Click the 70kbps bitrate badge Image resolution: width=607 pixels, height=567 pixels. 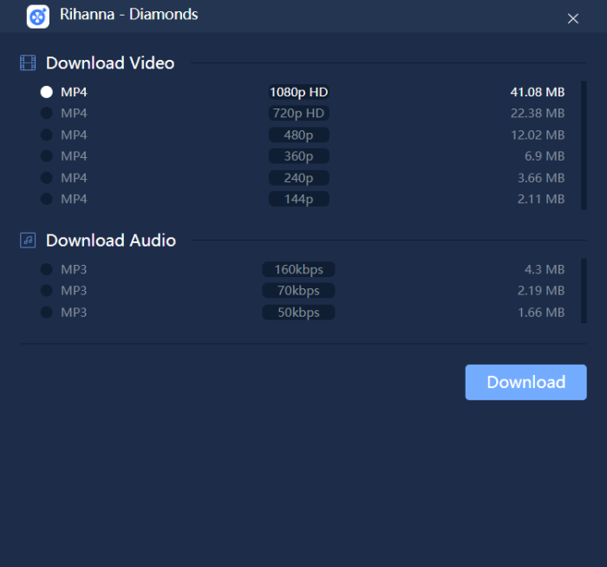pos(298,290)
